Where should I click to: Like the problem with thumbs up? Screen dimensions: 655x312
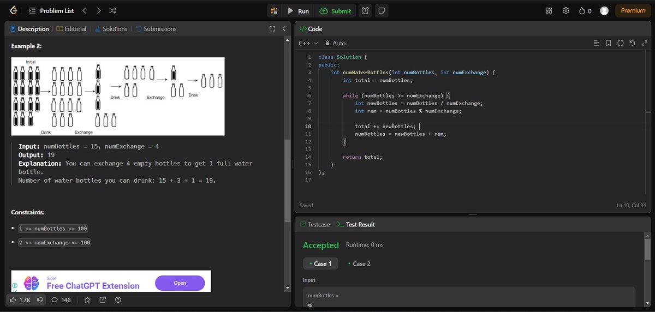[x=20, y=300]
